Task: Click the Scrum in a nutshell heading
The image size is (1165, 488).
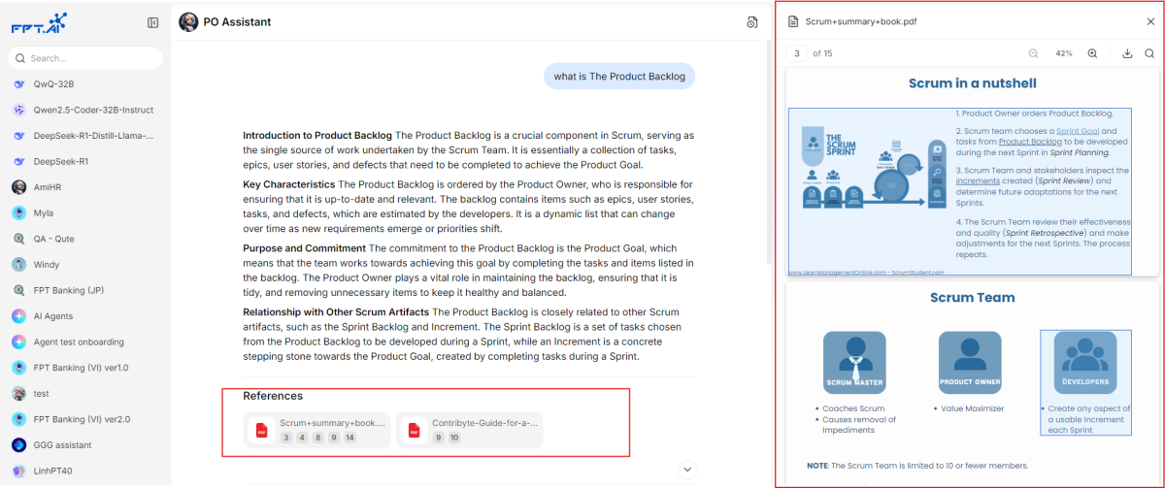Action: pyautogui.click(x=972, y=83)
